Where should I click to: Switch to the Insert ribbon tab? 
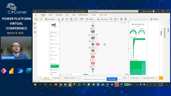50,15
